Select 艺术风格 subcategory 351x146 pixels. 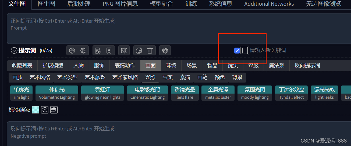point(40,77)
